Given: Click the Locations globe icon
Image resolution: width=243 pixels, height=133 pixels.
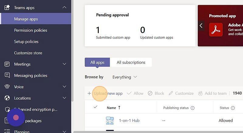Looking at the screenshot, I should 7,98.
